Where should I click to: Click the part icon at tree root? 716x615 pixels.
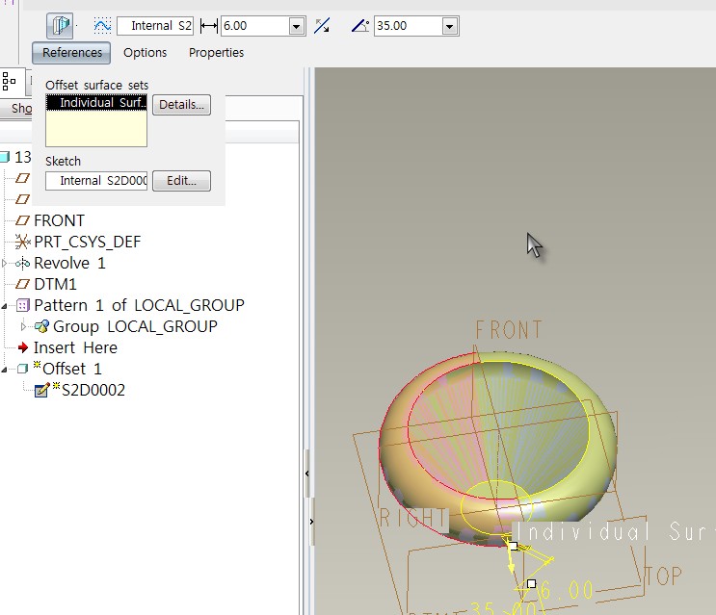5,157
